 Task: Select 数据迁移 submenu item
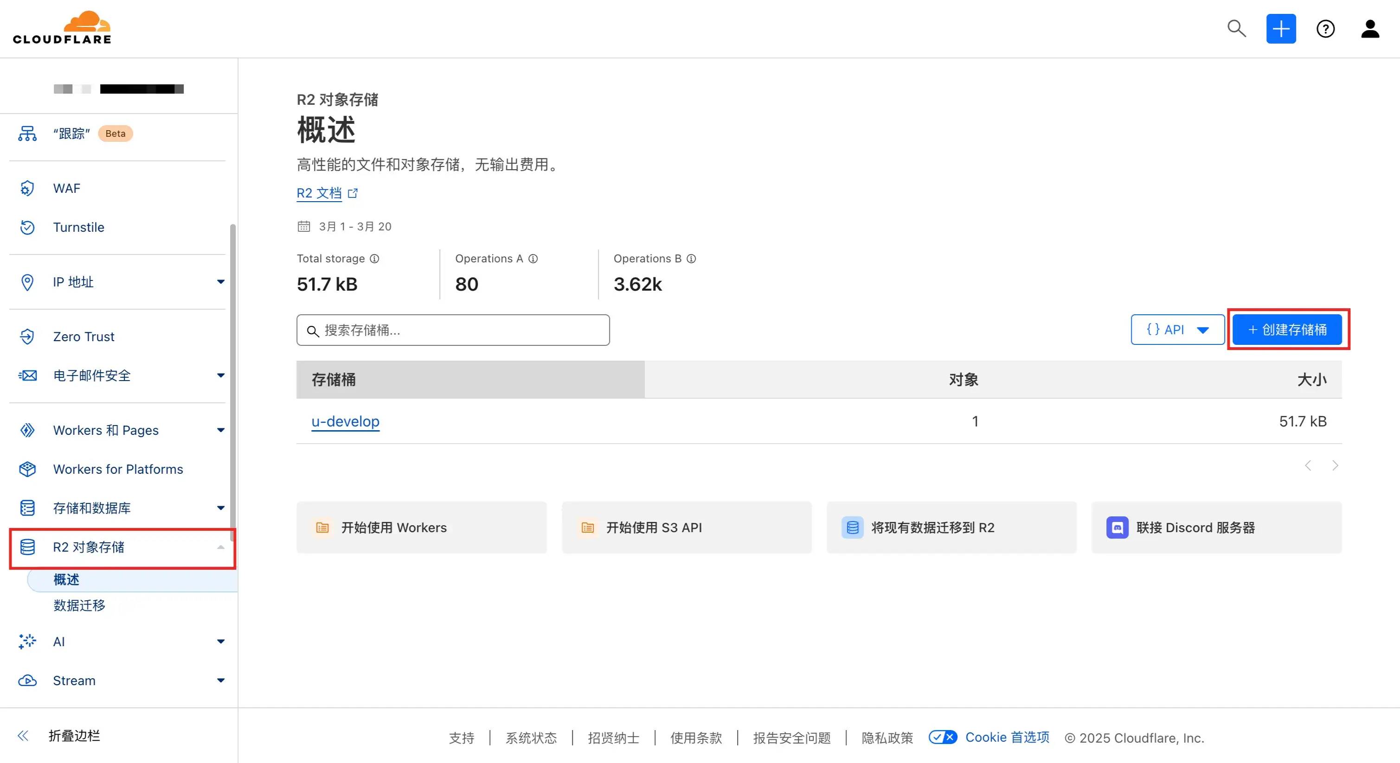point(79,605)
